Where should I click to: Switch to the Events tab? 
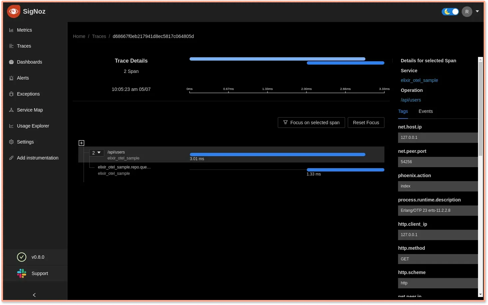426,111
